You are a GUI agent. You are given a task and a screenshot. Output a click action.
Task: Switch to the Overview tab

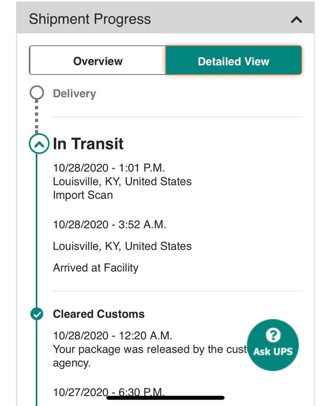tap(98, 60)
